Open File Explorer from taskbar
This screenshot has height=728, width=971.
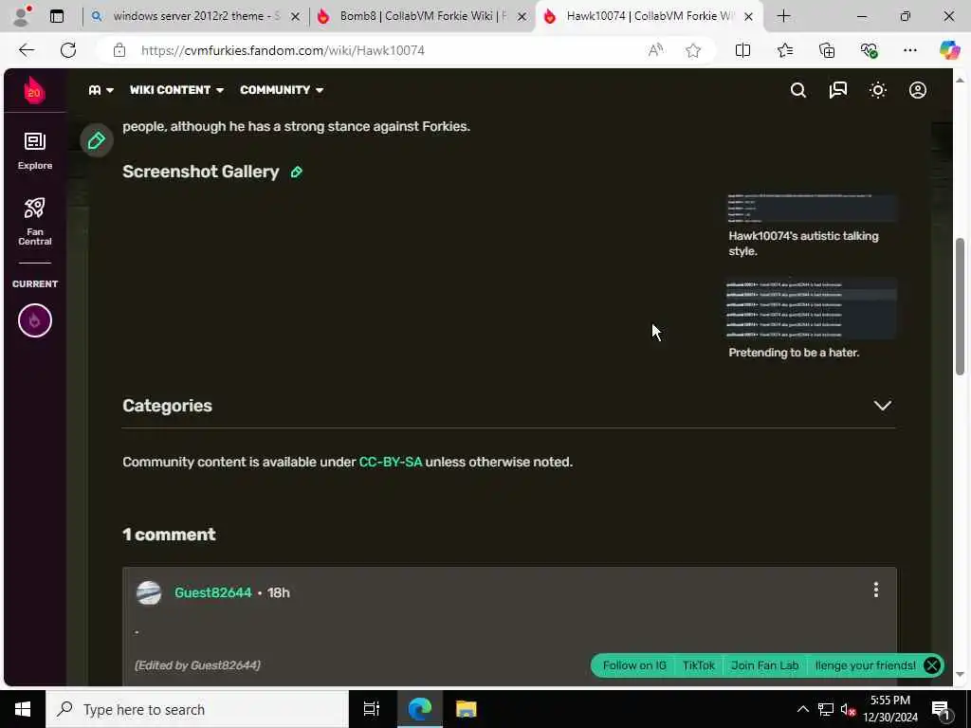point(467,709)
